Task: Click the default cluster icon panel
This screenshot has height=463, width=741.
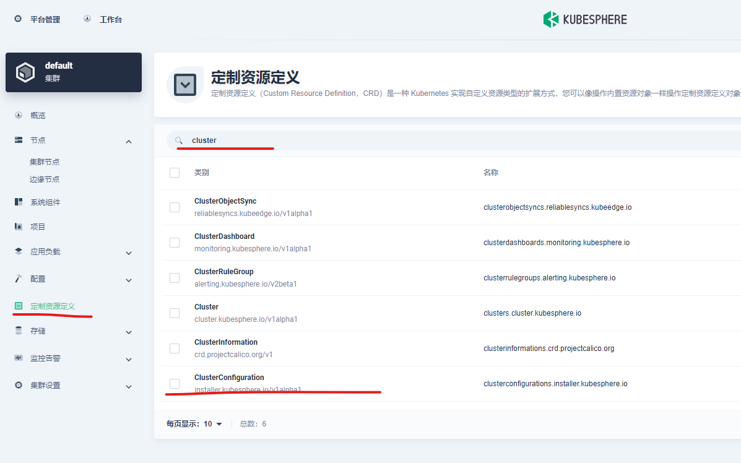Action: pyautogui.click(x=25, y=72)
